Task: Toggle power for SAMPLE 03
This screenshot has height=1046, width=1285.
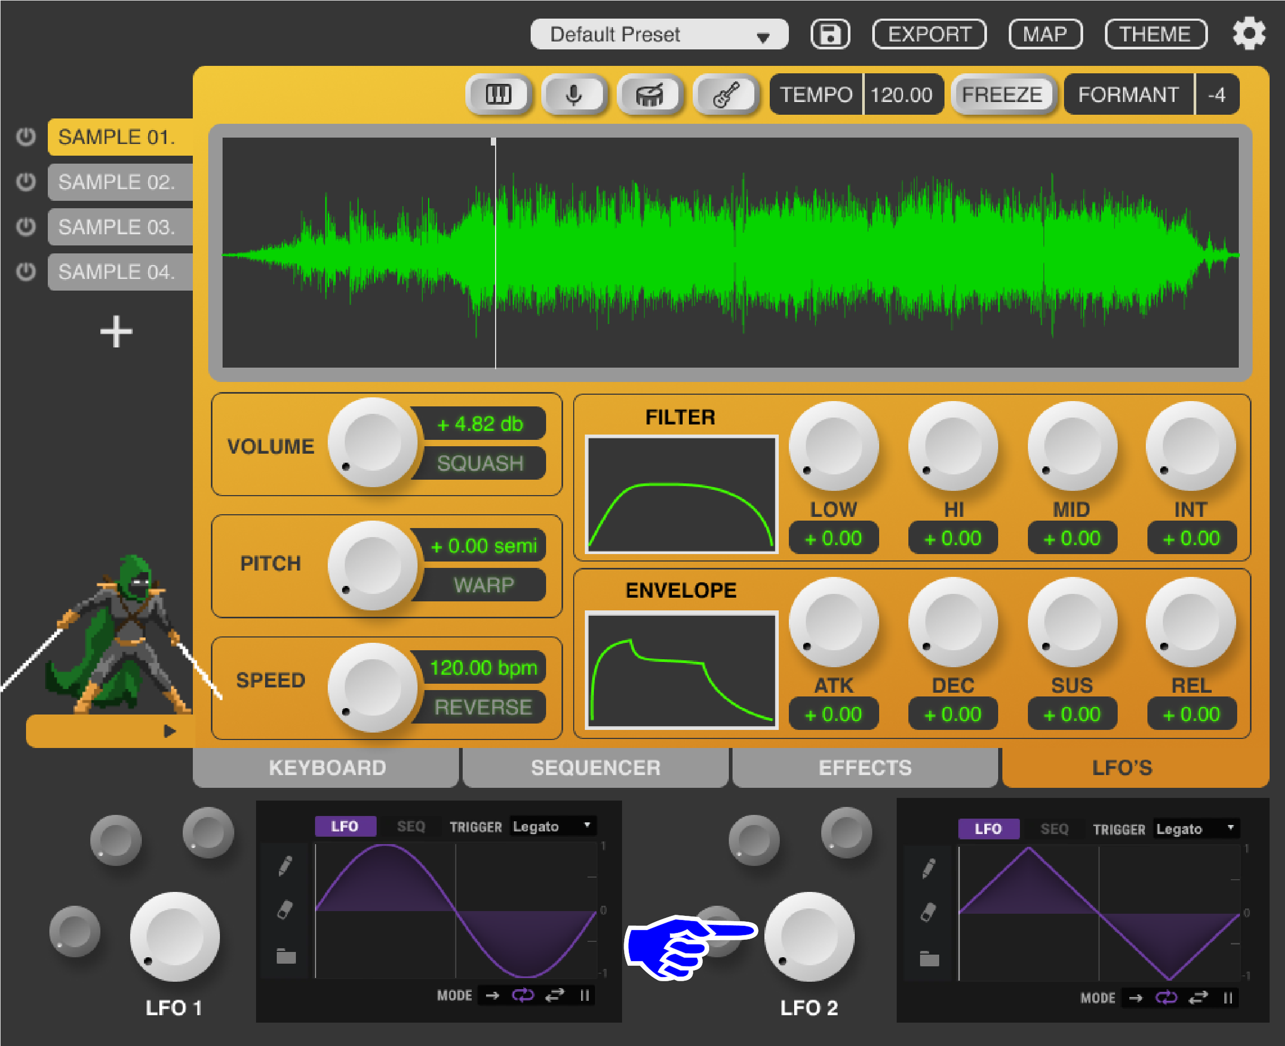Action: 26,227
